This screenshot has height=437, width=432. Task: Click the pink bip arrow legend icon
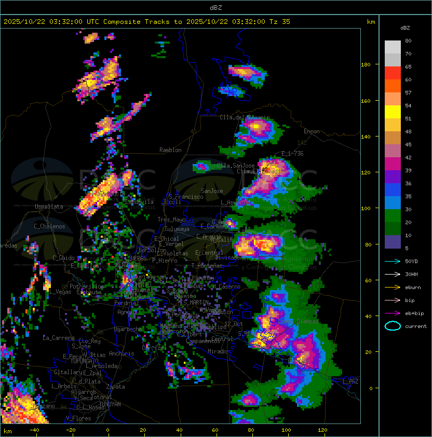pos(393,300)
